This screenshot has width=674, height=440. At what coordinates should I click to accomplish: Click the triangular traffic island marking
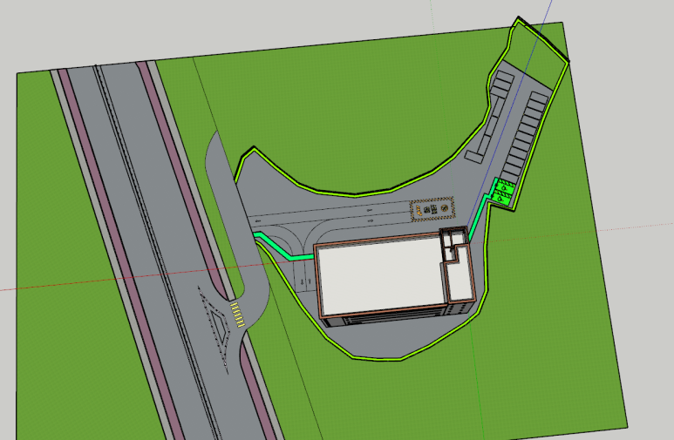click(x=220, y=327)
